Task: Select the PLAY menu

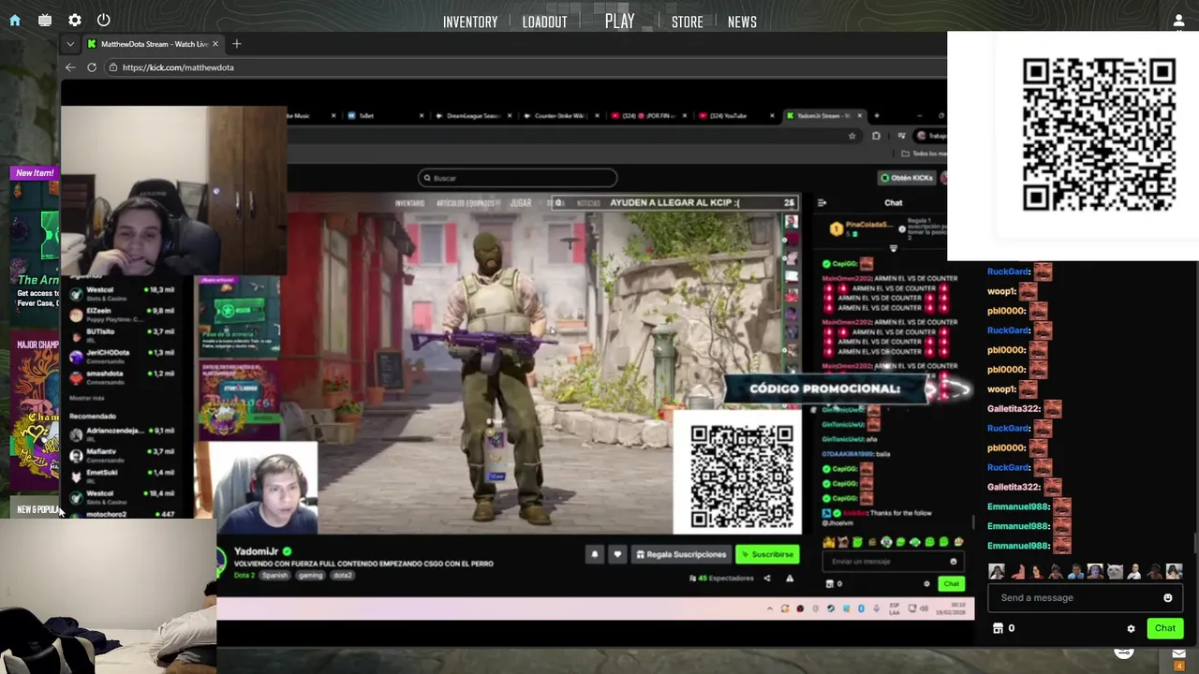Action: (x=619, y=21)
